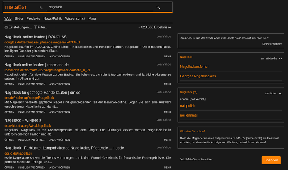The image size is (288, 170).
Task: Click MEHR for the dm.de result
Action: click(x=167, y=112)
